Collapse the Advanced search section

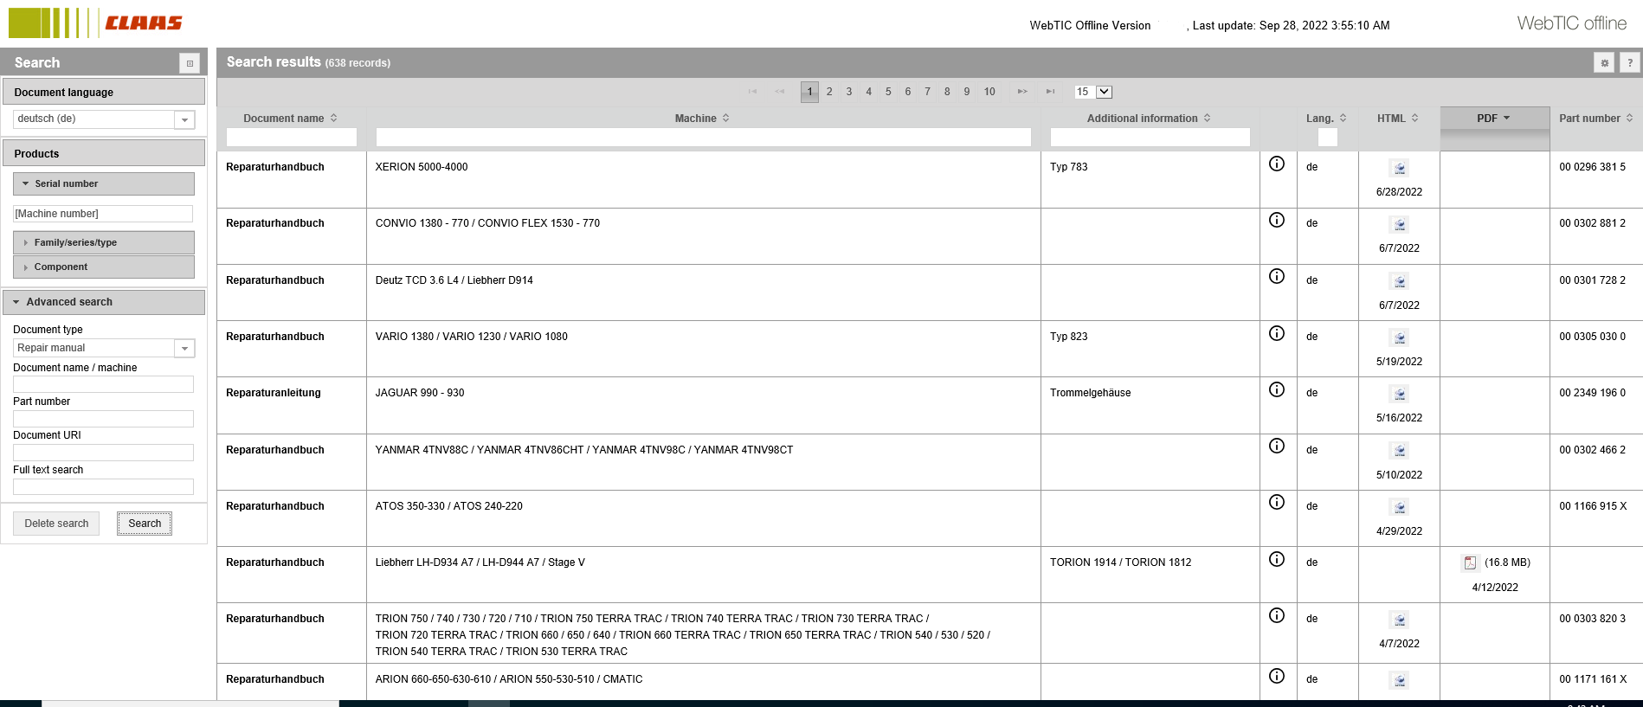click(104, 302)
